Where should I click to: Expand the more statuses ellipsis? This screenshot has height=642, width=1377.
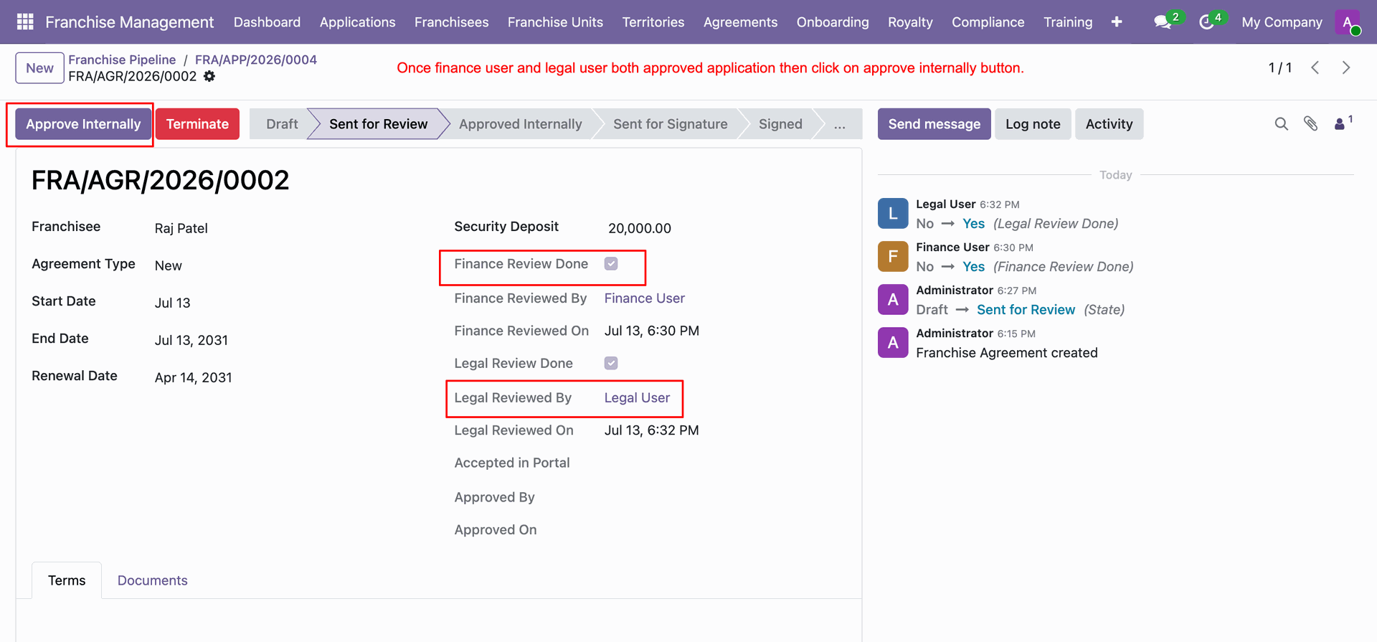point(839,124)
